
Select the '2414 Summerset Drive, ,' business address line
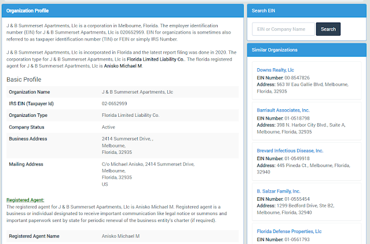(127, 139)
